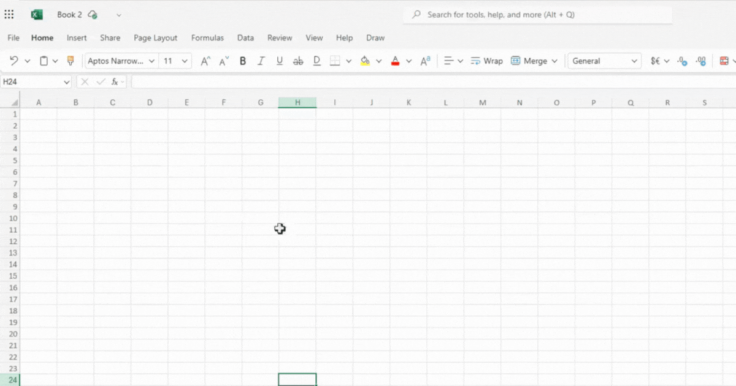The height and width of the screenshot is (386, 736).
Task: Click the cloud save status icon
Action: point(93,15)
